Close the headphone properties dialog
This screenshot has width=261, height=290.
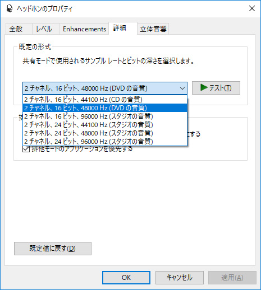pyautogui.click(x=252, y=8)
